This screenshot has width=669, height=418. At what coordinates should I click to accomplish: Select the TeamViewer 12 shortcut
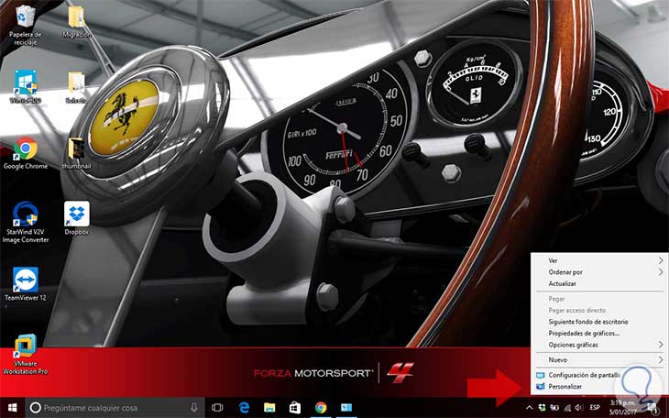pyautogui.click(x=25, y=284)
